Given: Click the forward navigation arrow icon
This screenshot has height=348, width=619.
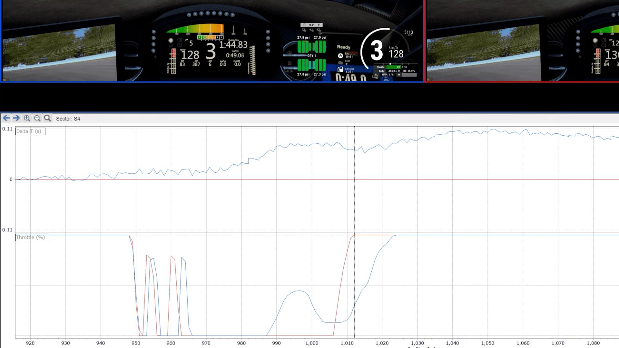Looking at the screenshot, I should pos(16,118).
